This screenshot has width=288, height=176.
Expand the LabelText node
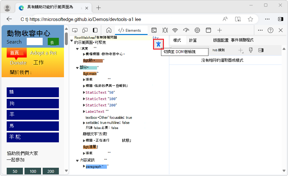[x=84, y=112]
